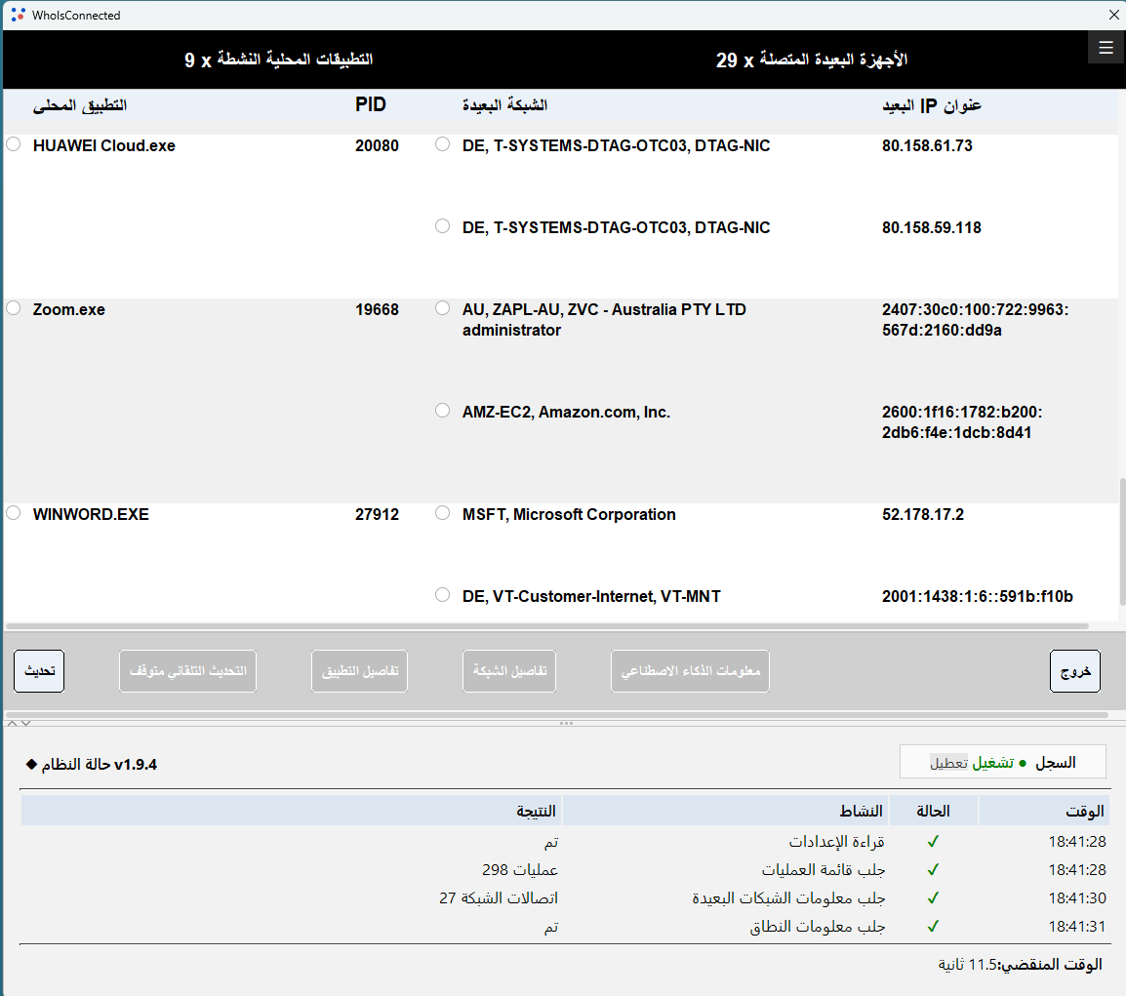1126x996 pixels.
Task: Open تفاصيل الشبكة network details
Action: (509, 671)
